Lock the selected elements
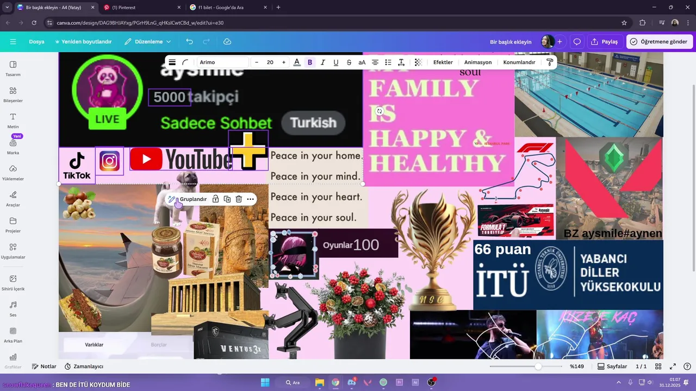This screenshot has height=391, width=696. 215,199
